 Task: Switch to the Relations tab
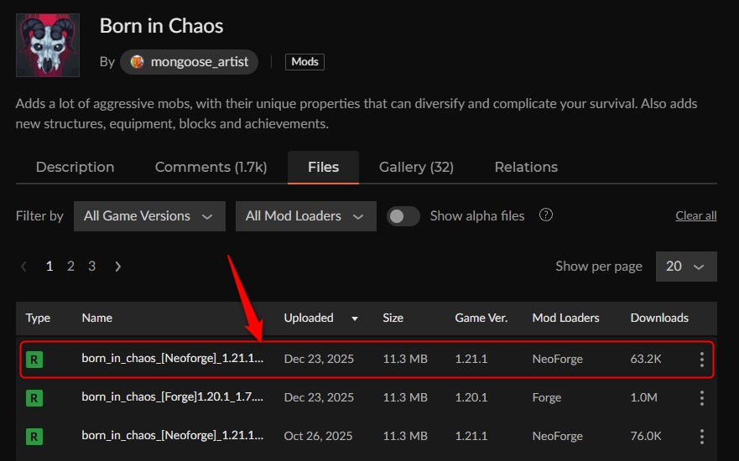526,167
